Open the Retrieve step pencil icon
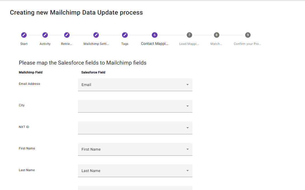 click(67, 35)
